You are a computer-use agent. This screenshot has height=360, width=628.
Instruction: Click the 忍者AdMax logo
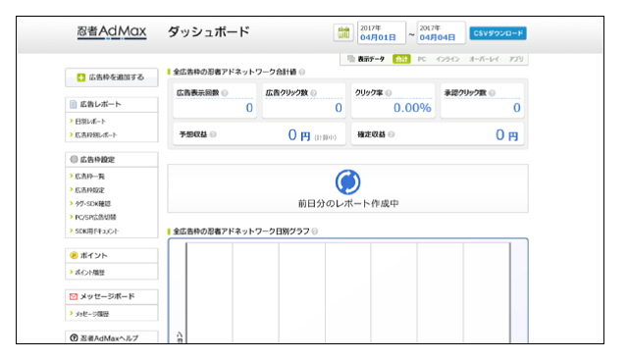pos(112,32)
